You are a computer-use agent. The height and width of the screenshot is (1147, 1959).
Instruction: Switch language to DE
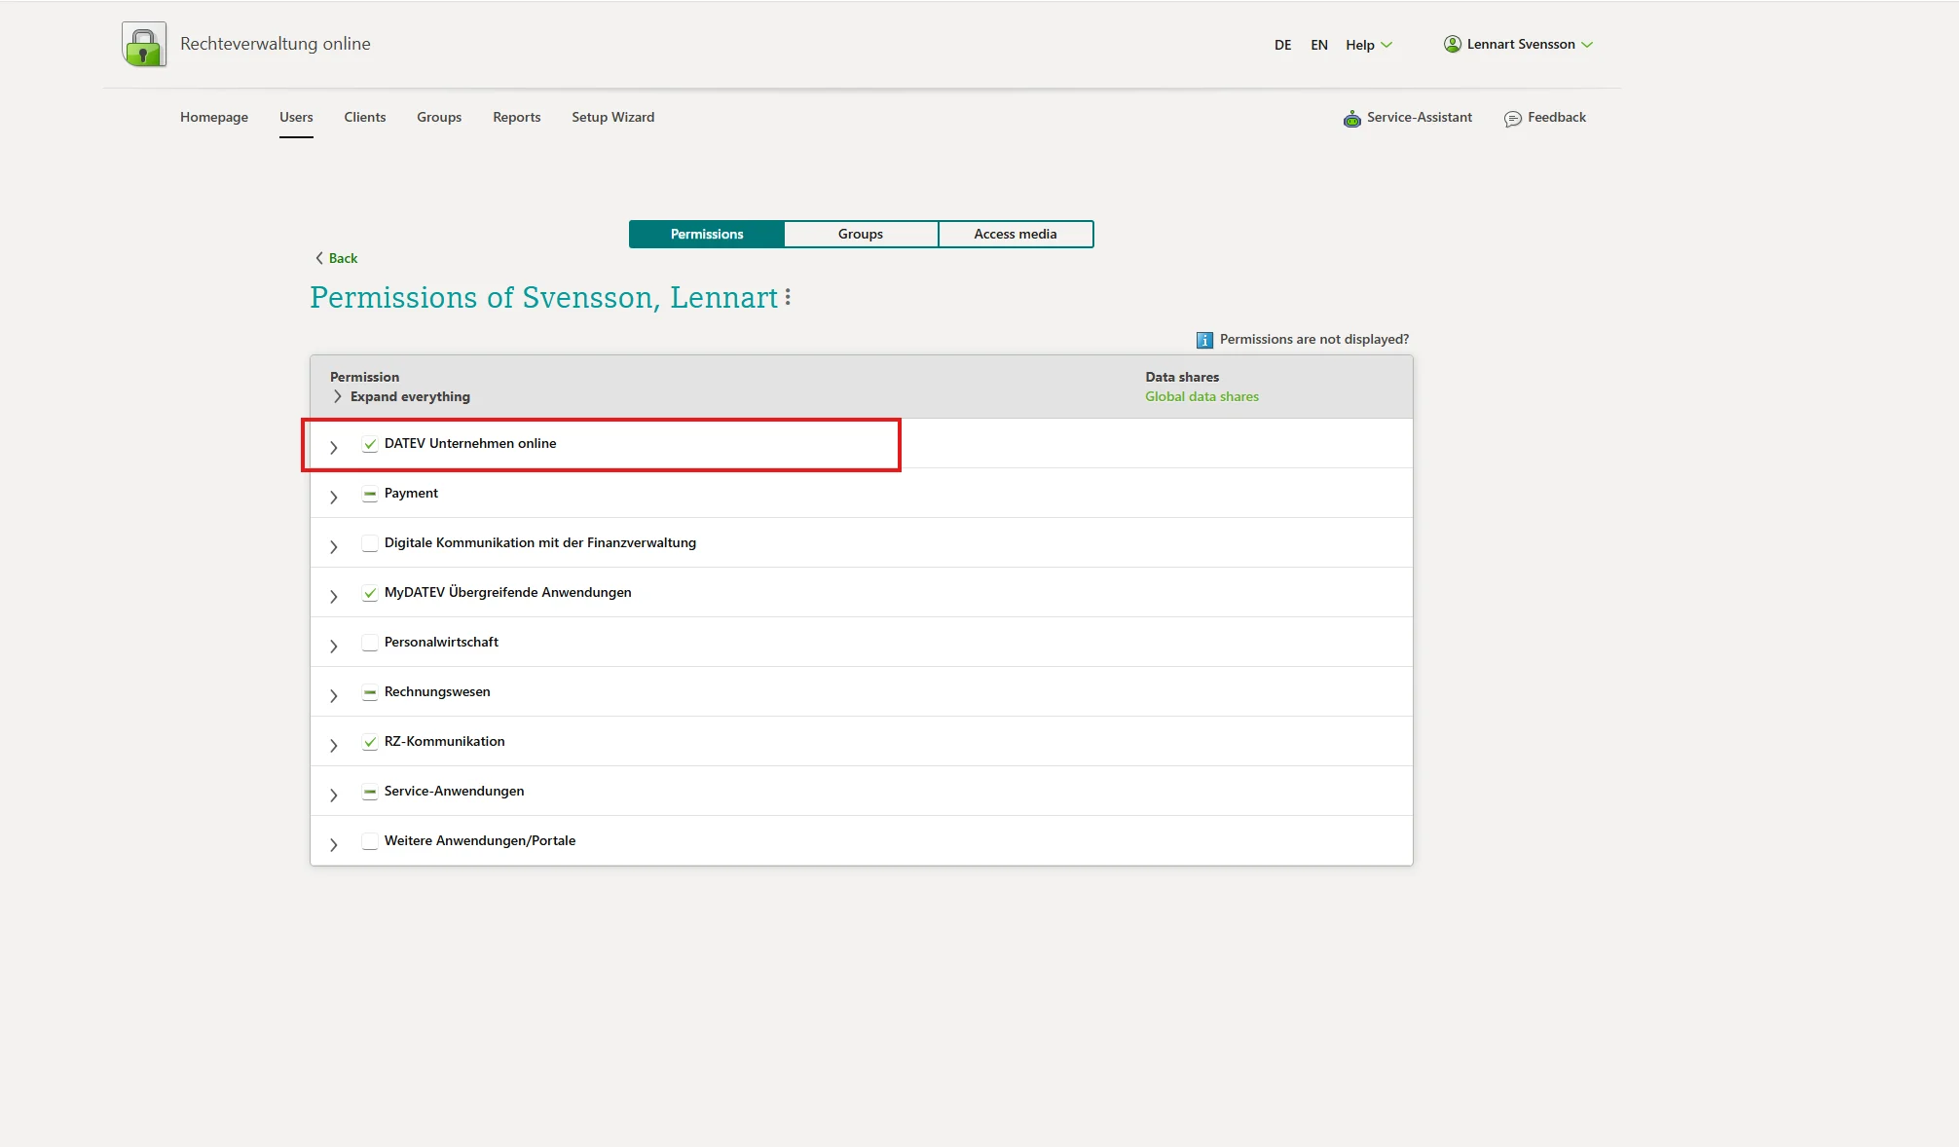(x=1283, y=45)
